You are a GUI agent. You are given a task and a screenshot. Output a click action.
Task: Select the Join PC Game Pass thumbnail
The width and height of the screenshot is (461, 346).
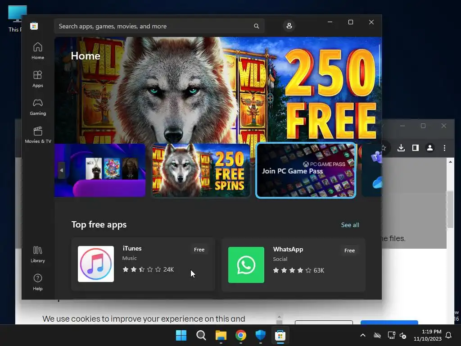coord(306,170)
